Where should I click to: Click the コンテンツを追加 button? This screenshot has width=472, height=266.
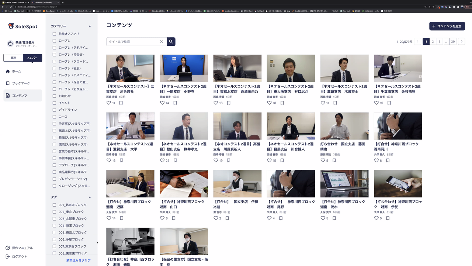[x=447, y=26]
